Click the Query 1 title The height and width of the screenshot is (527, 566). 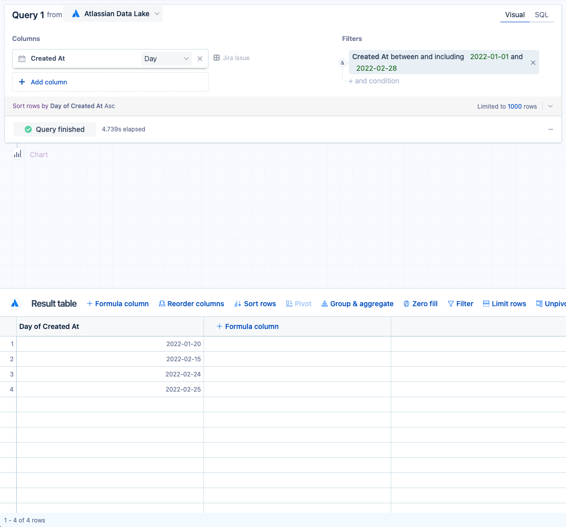pyautogui.click(x=28, y=15)
